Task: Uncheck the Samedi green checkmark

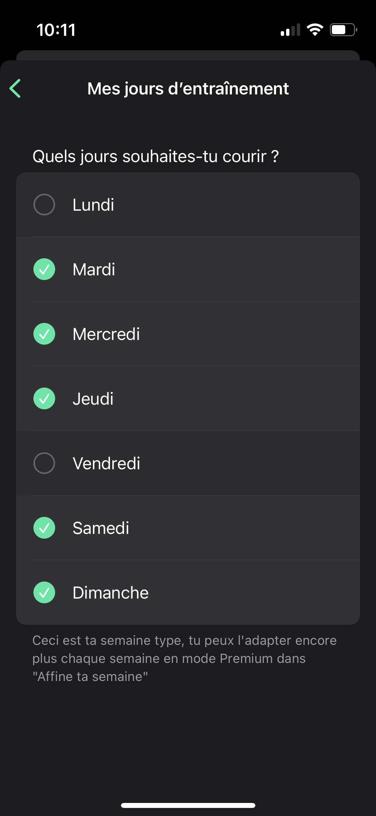Action: pos(44,528)
